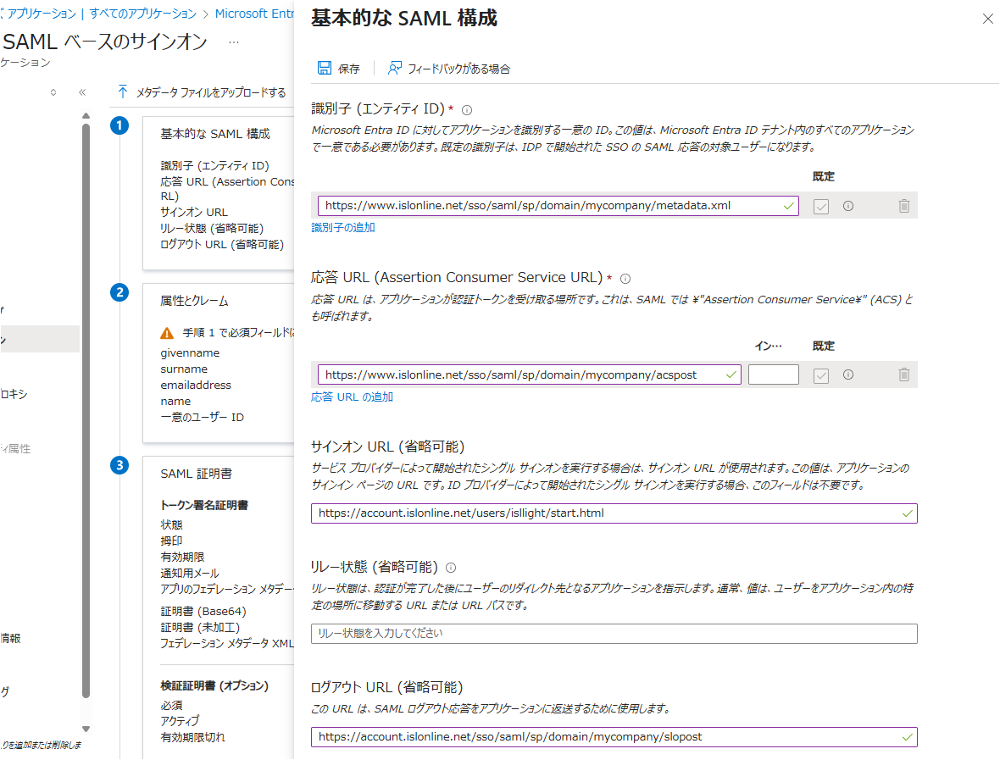Click the save (保存) disk icon
Viewport: 1000px width, 760px height.
[325, 68]
